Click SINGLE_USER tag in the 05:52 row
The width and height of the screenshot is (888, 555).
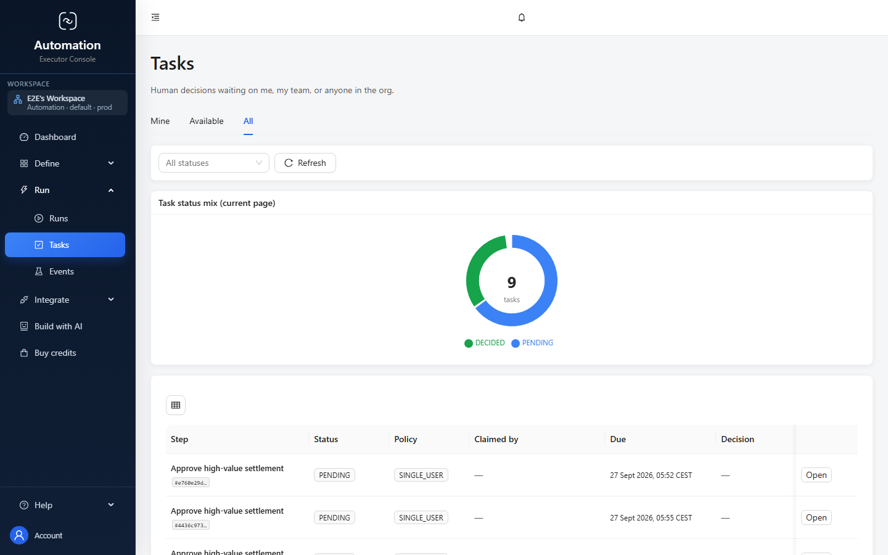pos(421,475)
